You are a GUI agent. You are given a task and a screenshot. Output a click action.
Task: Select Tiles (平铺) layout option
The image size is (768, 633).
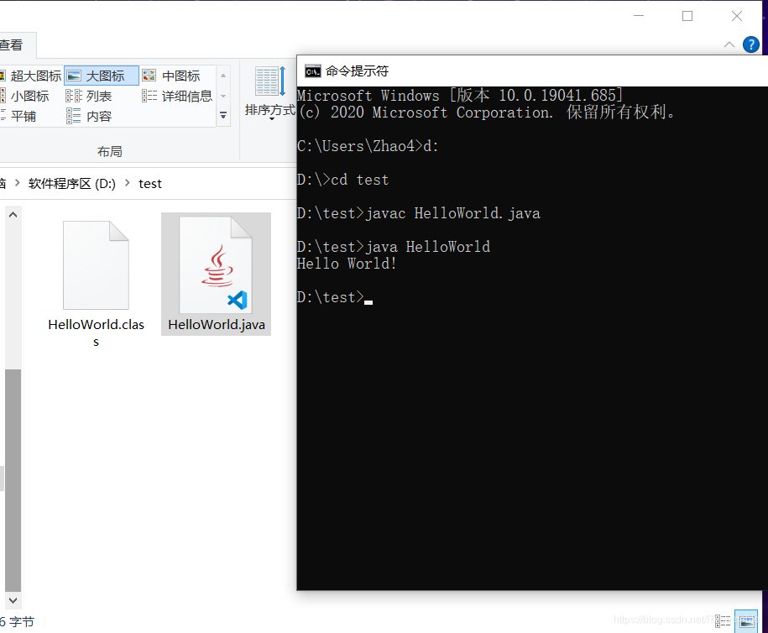(x=18, y=116)
